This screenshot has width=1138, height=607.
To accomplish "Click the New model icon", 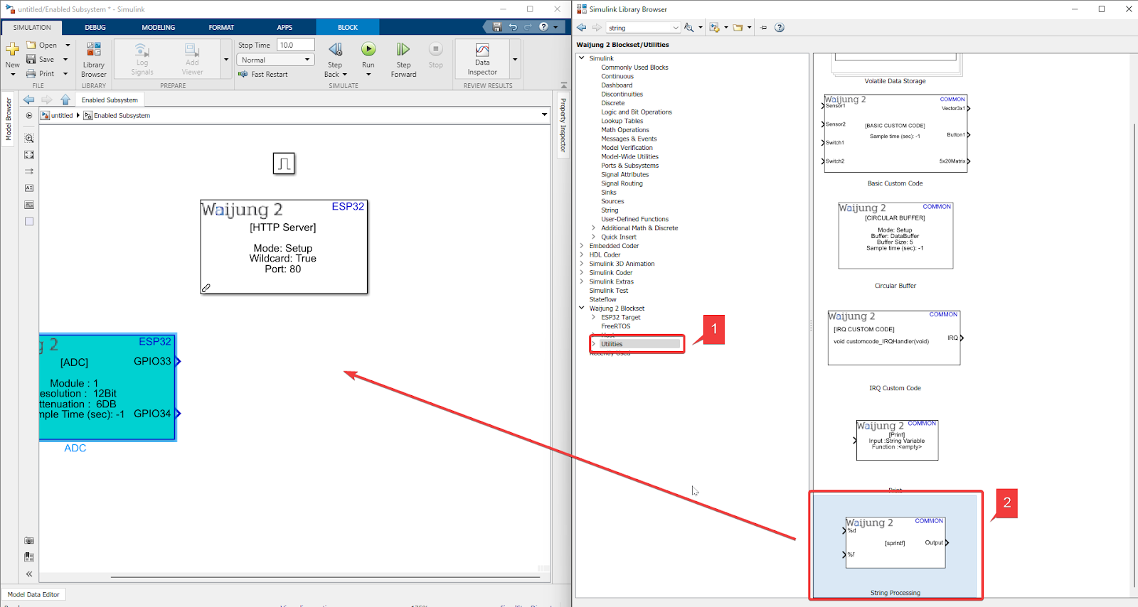I will coord(13,49).
